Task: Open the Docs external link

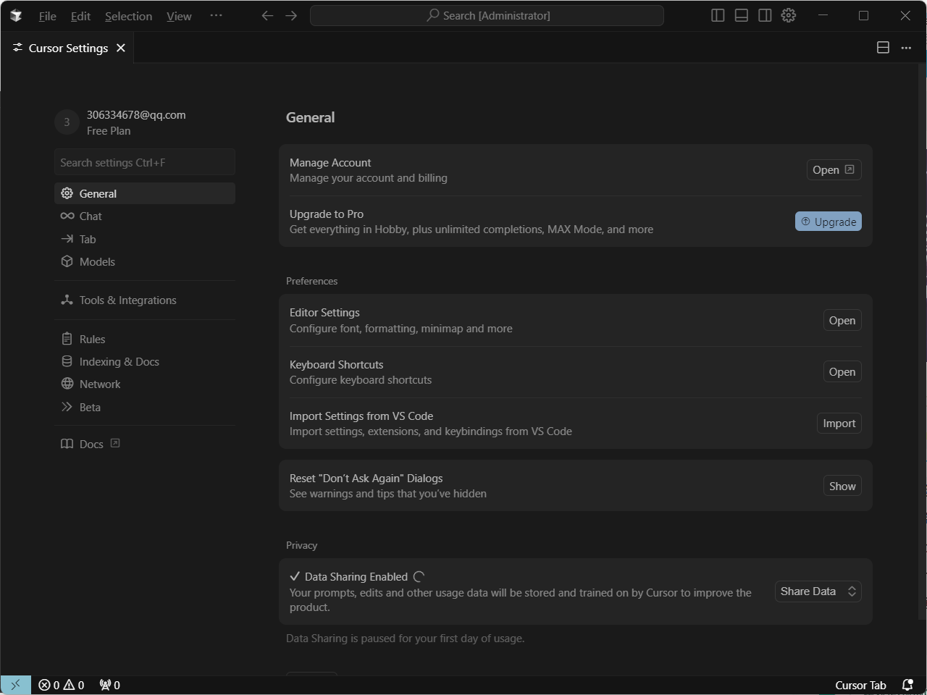Action: (145, 444)
